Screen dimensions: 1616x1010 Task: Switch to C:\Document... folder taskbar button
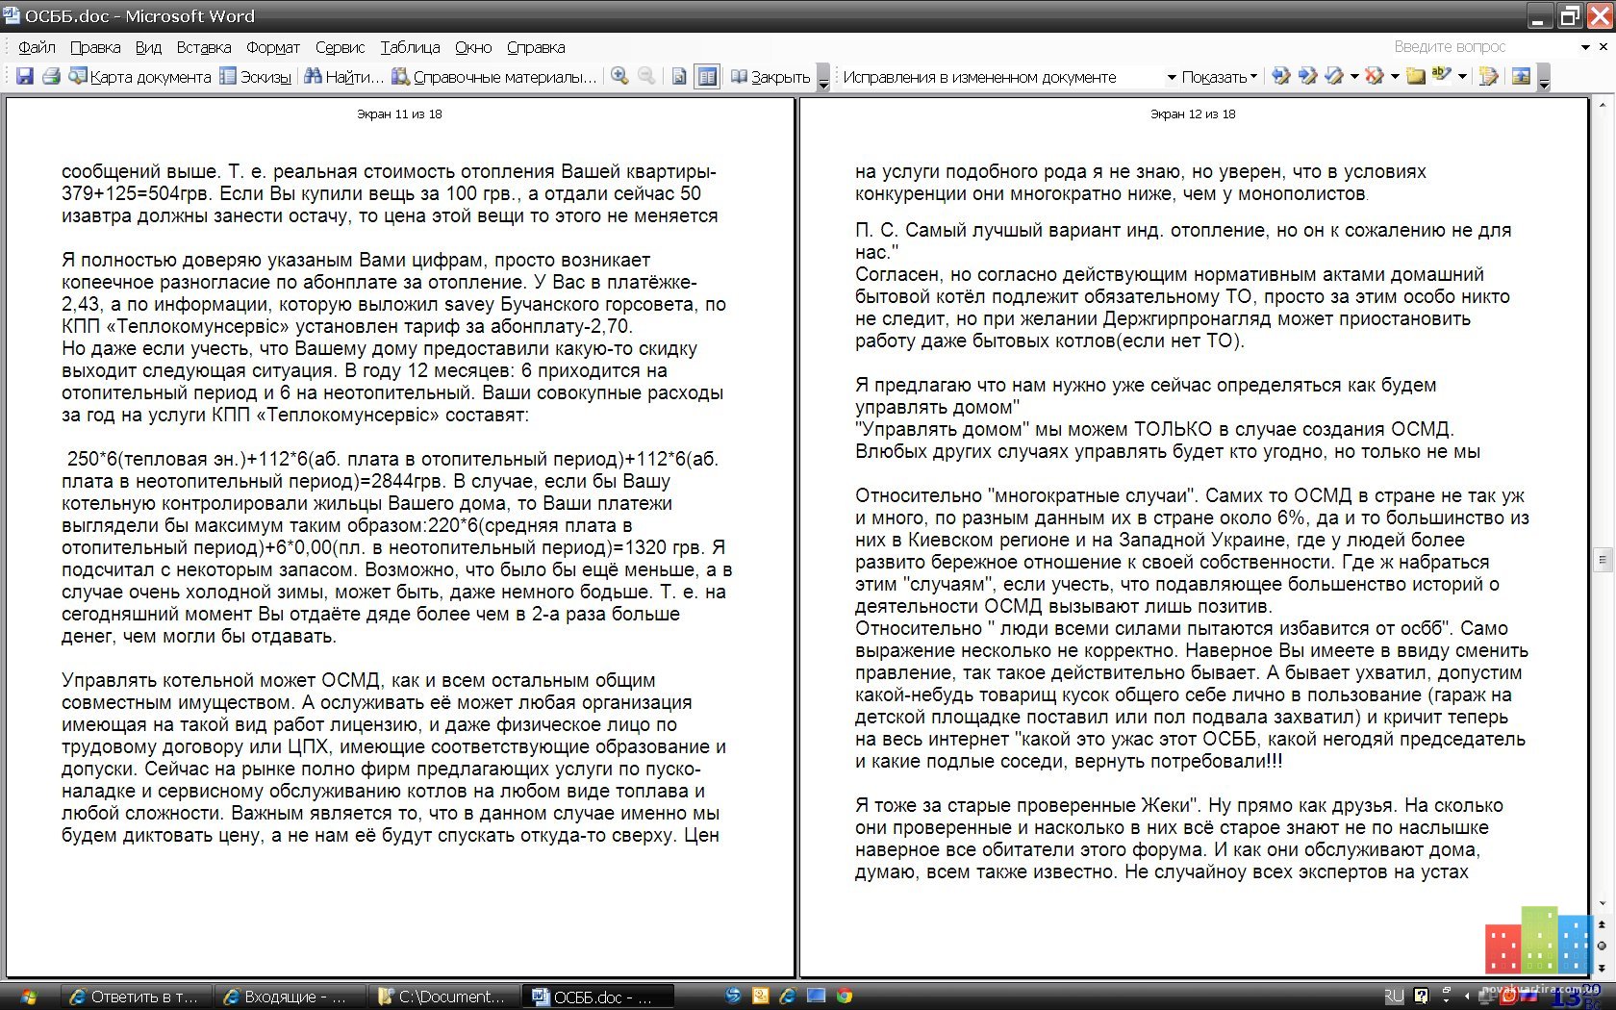coord(444,997)
